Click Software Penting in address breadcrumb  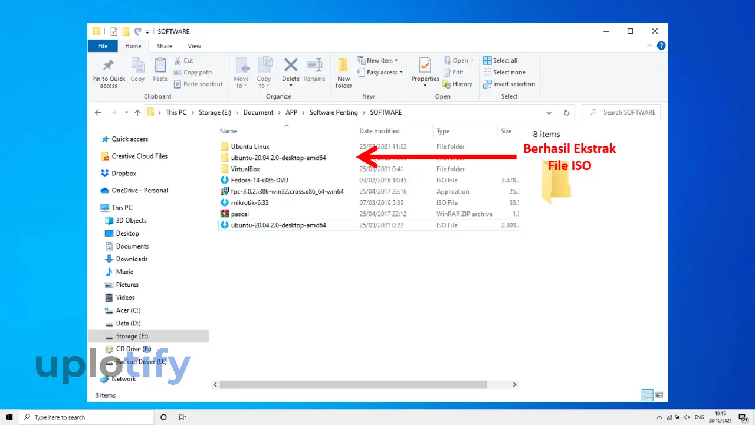click(x=333, y=112)
